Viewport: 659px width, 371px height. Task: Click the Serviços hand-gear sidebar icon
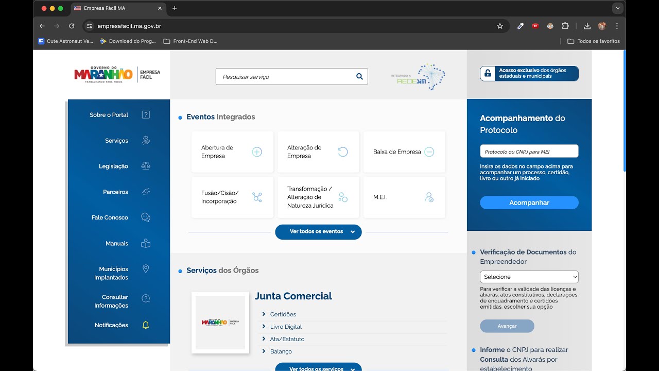coord(146,140)
